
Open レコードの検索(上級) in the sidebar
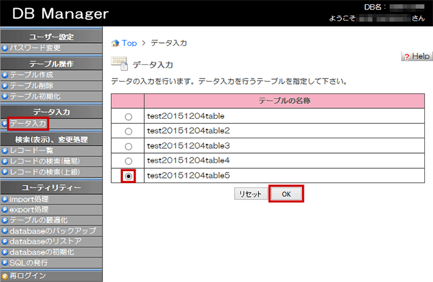coord(44,172)
